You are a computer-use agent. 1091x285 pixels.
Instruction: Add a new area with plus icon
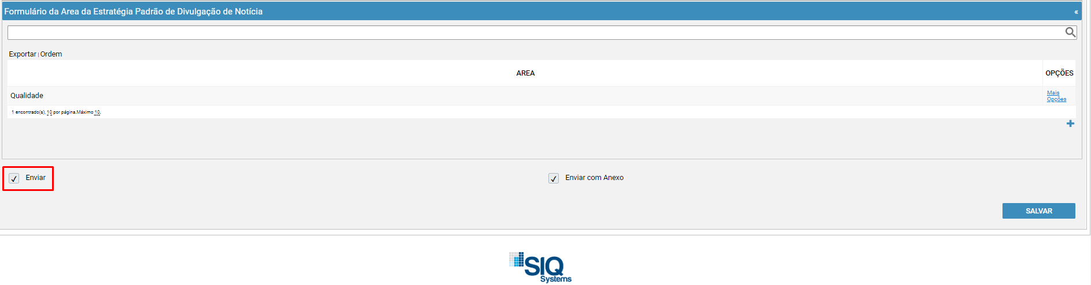pos(1070,123)
